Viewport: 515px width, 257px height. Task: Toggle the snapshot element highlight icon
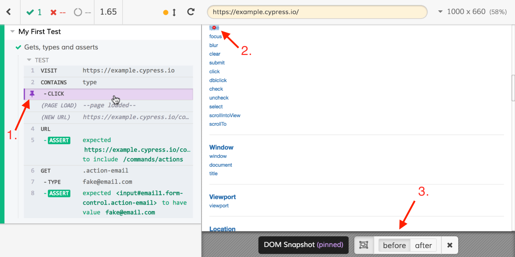tap(364, 245)
